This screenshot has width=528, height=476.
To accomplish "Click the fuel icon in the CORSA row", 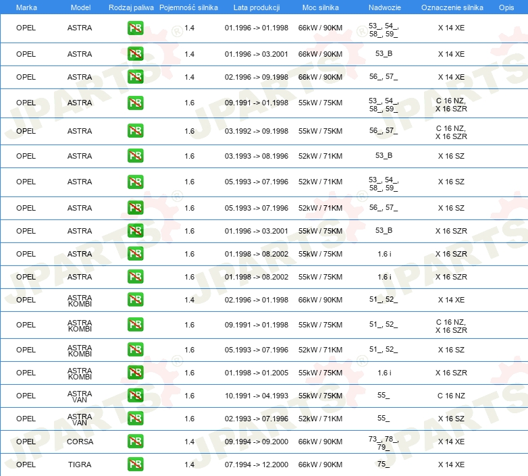I will (x=135, y=442).
